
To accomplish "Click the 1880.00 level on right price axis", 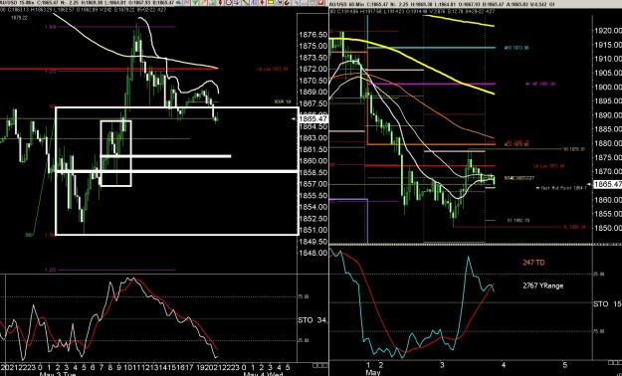I will coord(608,143).
